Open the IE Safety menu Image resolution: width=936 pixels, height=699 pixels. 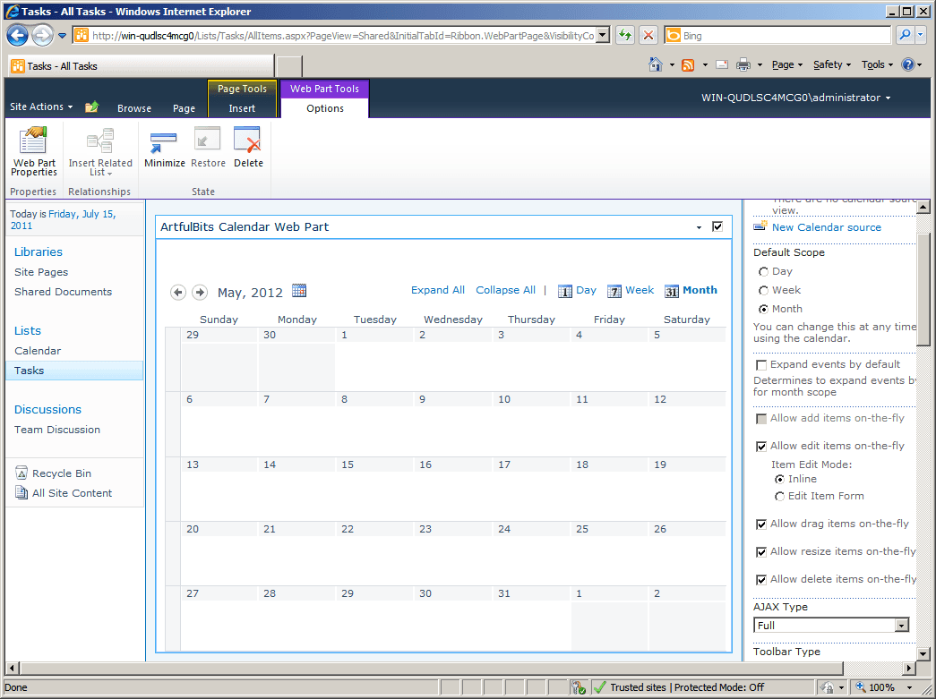(x=831, y=64)
